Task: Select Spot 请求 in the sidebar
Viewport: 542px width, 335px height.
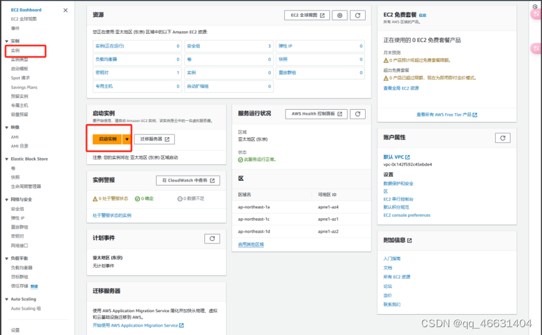Action: 20,78
